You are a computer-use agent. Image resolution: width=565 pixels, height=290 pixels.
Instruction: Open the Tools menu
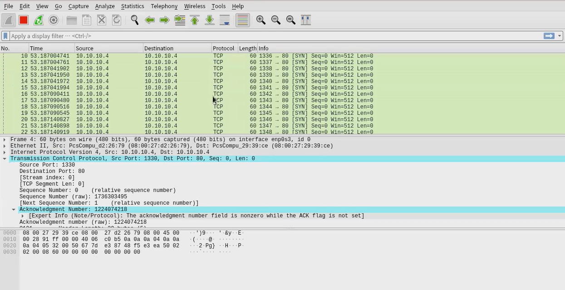pyautogui.click(x=218, y=6)
